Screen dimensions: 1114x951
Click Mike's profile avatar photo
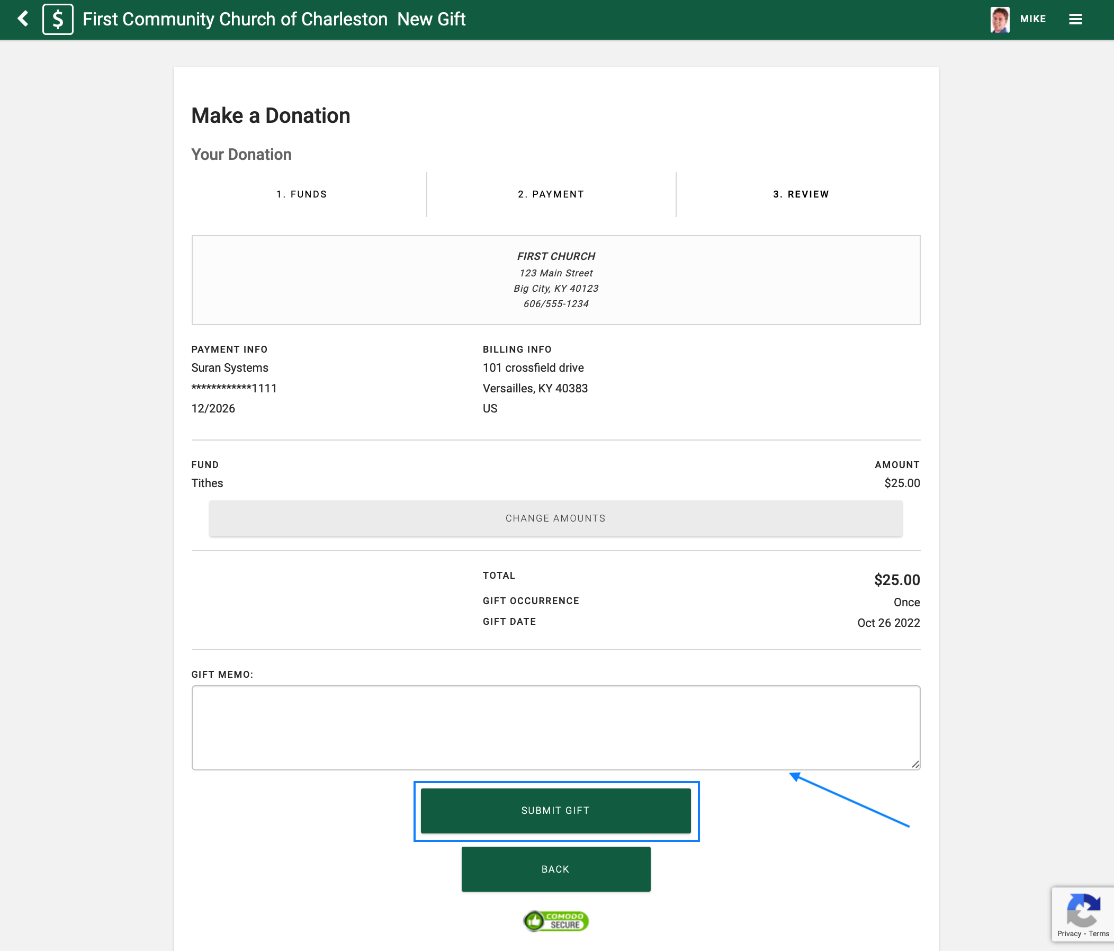1000,20
